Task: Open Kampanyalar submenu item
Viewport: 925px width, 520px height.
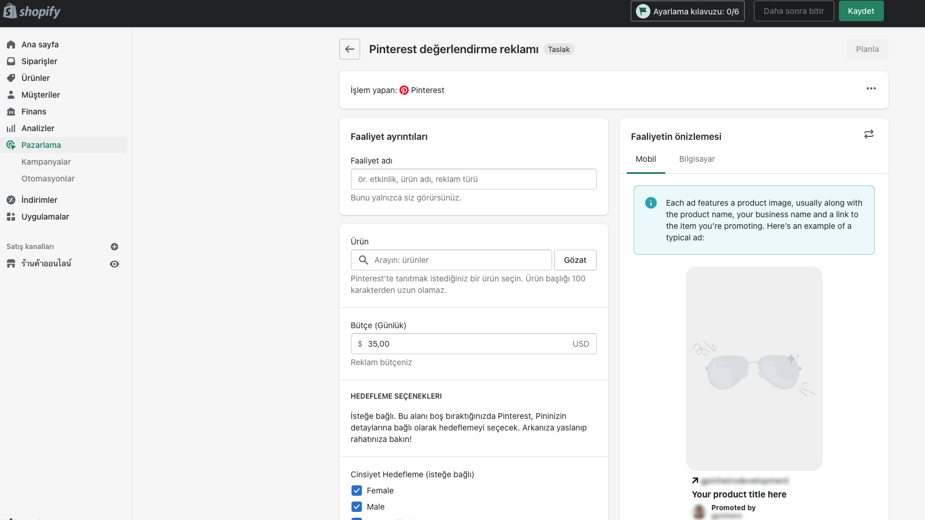Action: point(46,162)
